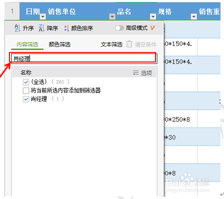Sort descending with 降序
The image size is (224, 199).
point(52,28)
